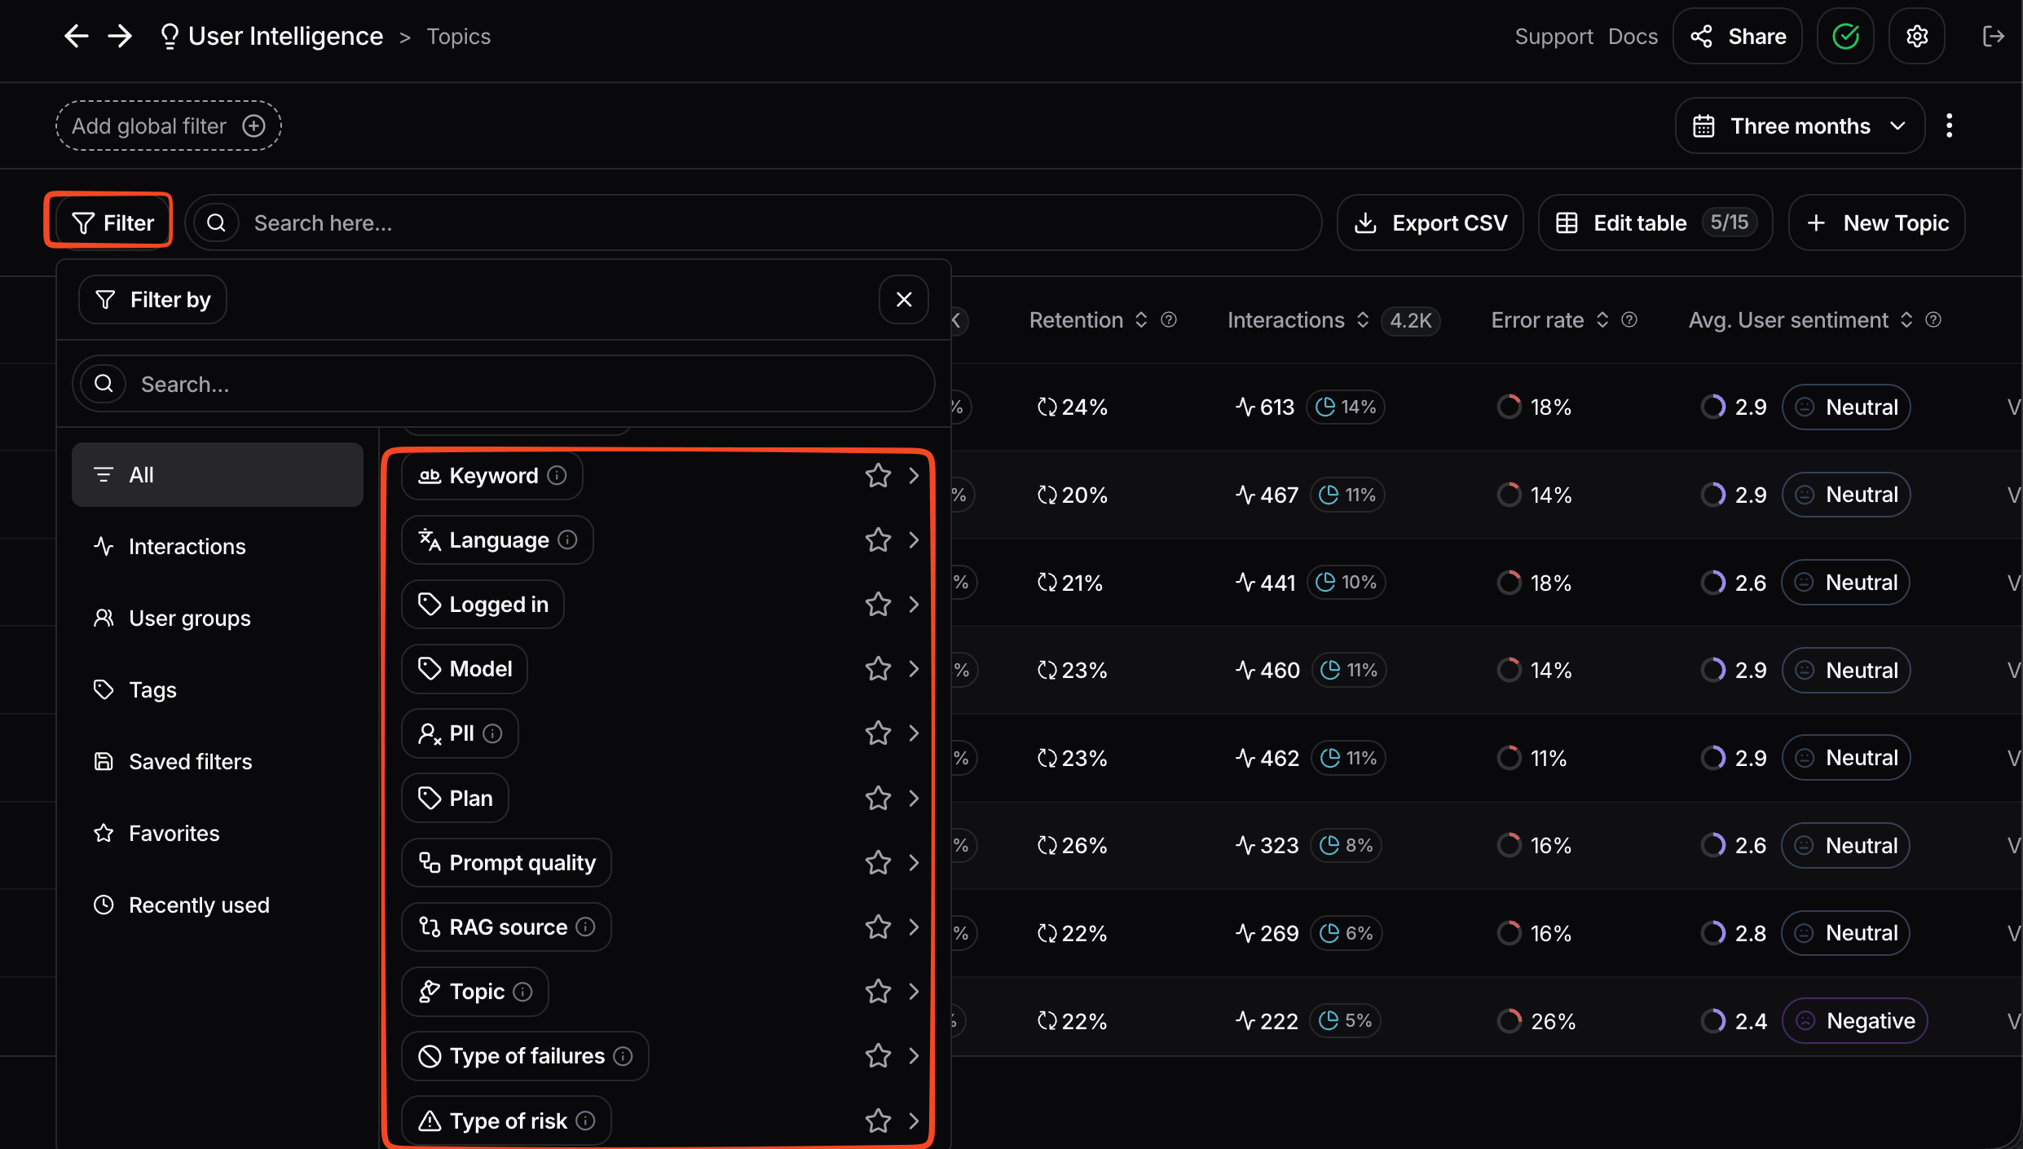Click the Retention column help icon
Viewport: 2023px width, 1149px height.
[x=1169, y=319]
